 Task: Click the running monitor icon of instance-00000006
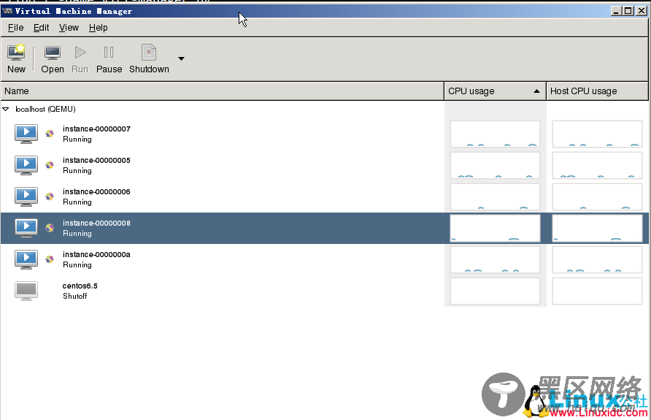coord(26,196)
